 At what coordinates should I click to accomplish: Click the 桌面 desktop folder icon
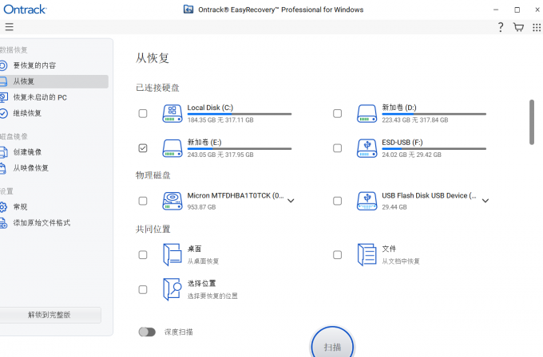[172, 255]
